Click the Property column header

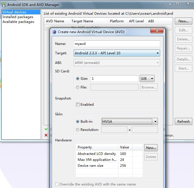(x=97, y=147)
